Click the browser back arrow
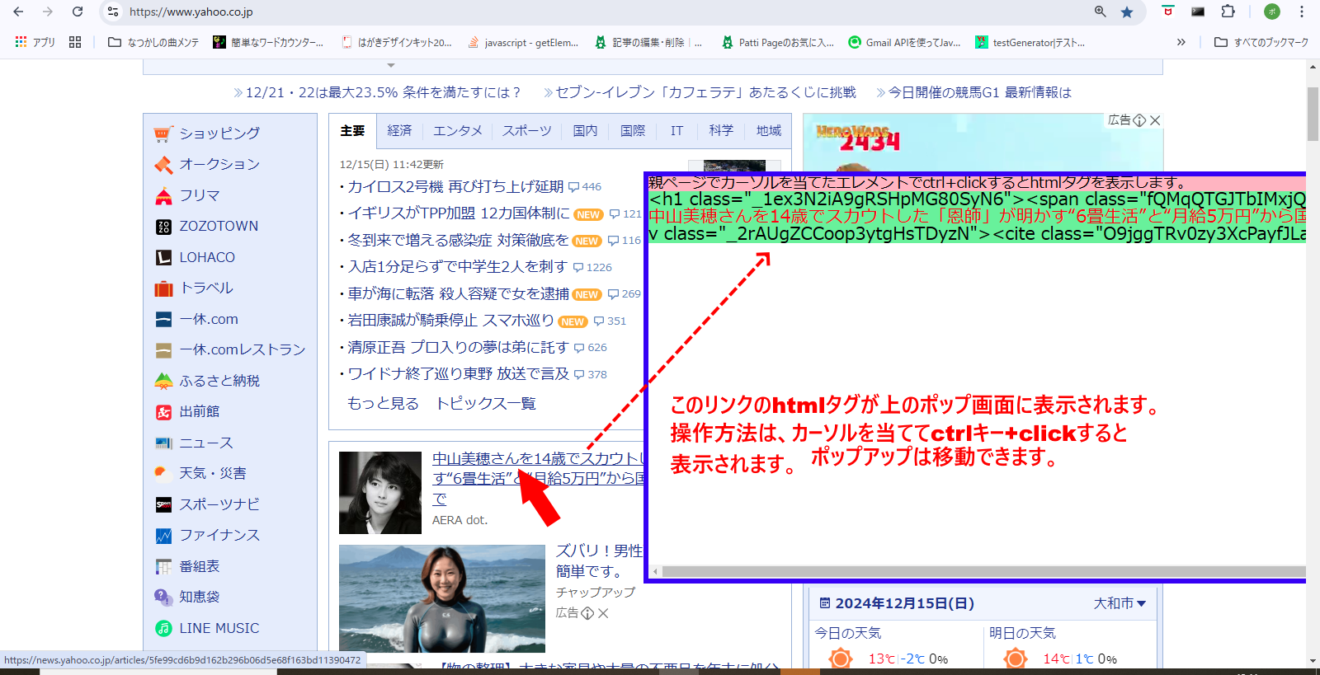This screenshot has width=1320, height=675. tap(18, 12)
